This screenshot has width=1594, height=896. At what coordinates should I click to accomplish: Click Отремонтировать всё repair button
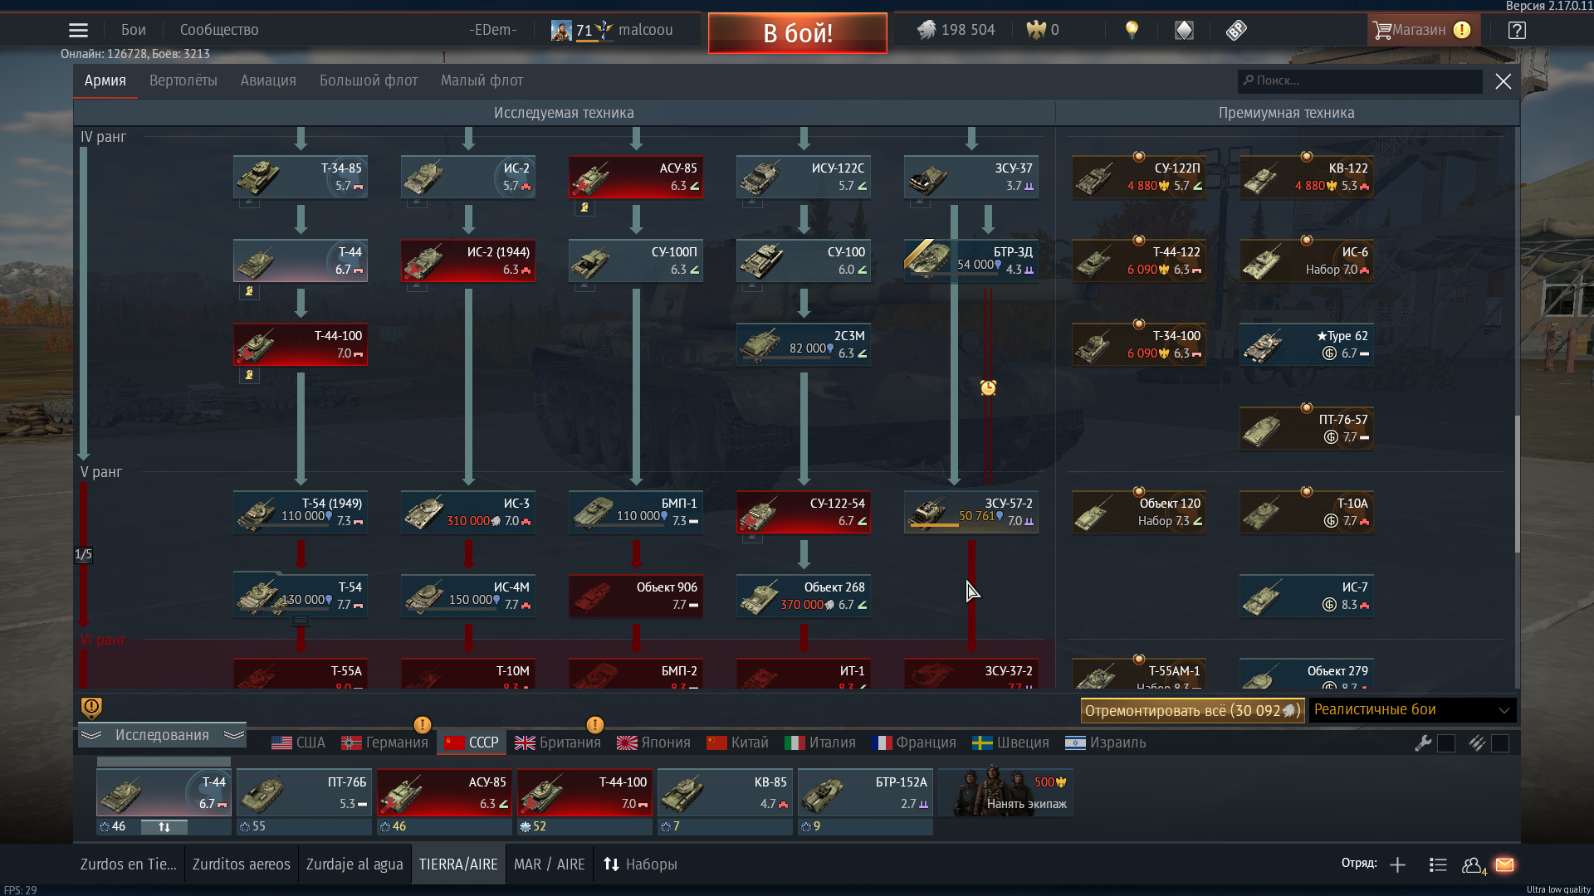point(1192,710)
